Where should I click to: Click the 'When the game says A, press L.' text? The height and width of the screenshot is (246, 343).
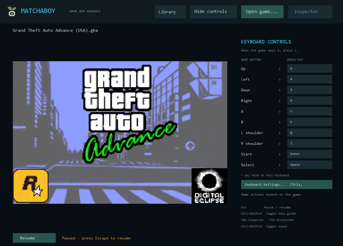[x=270, y=50]
